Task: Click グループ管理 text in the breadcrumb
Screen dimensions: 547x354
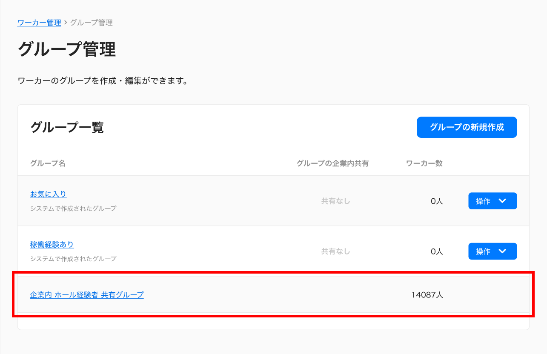Action: 92,23
